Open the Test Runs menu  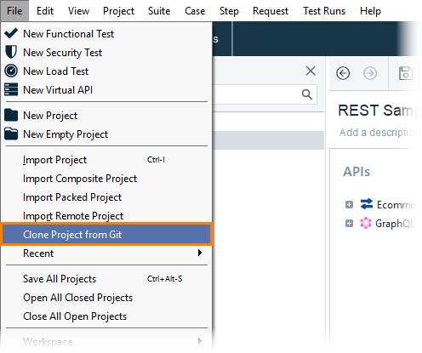[324, 11]
